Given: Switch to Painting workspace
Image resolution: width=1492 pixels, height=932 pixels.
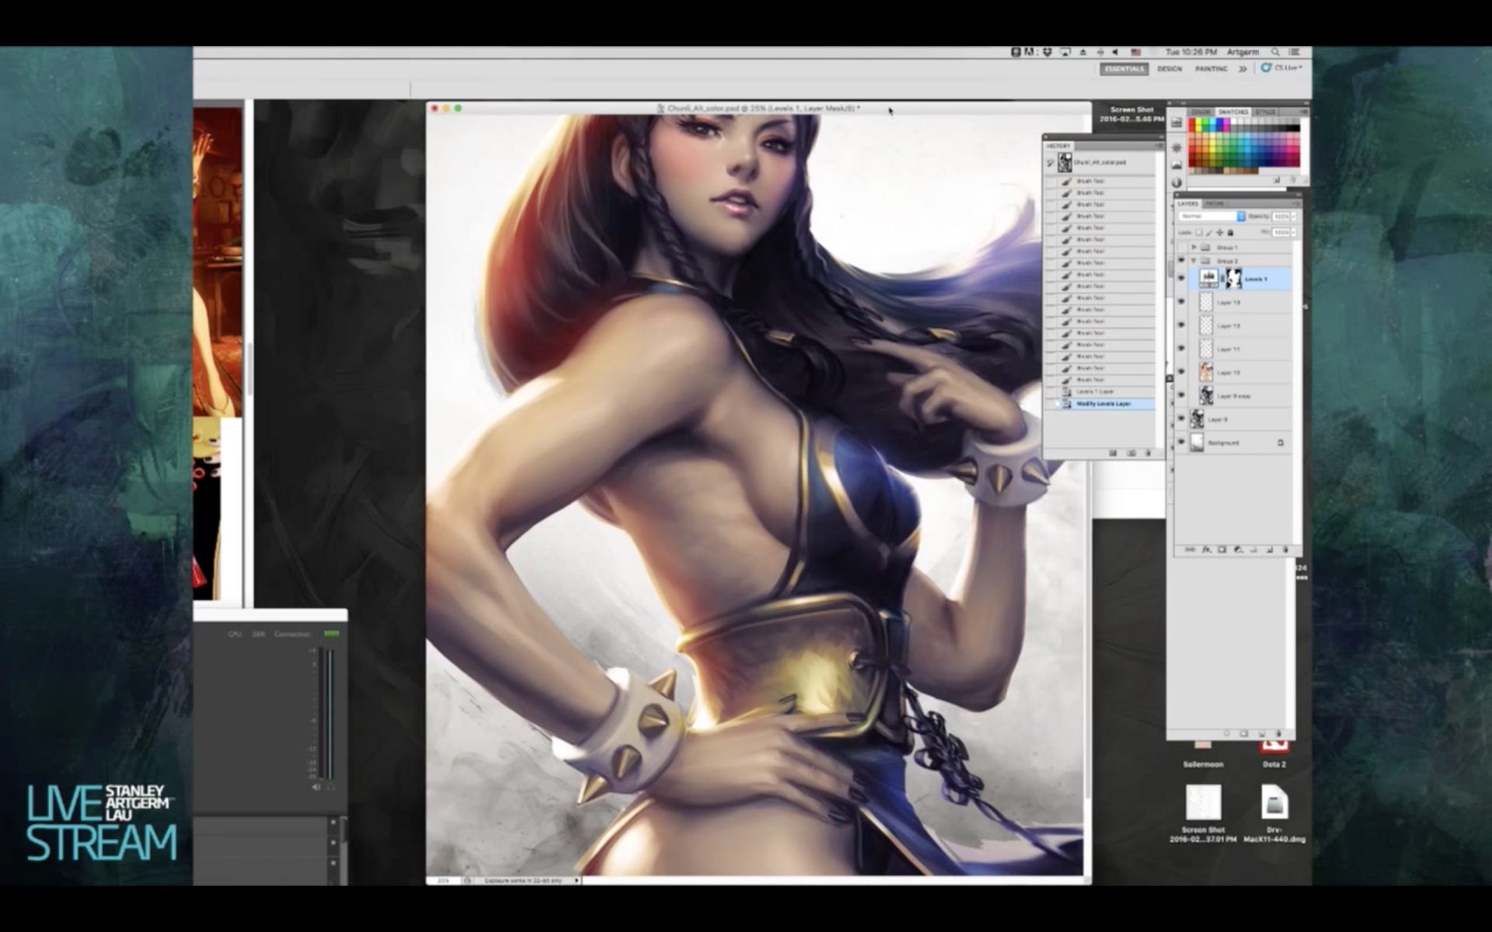Looking at the screenshot, I should point(1211,69).
